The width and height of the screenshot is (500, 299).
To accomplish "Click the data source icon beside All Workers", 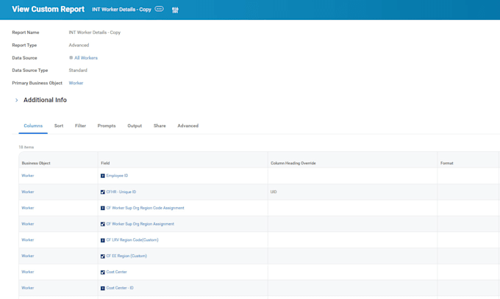I will [x=71, y=58].
